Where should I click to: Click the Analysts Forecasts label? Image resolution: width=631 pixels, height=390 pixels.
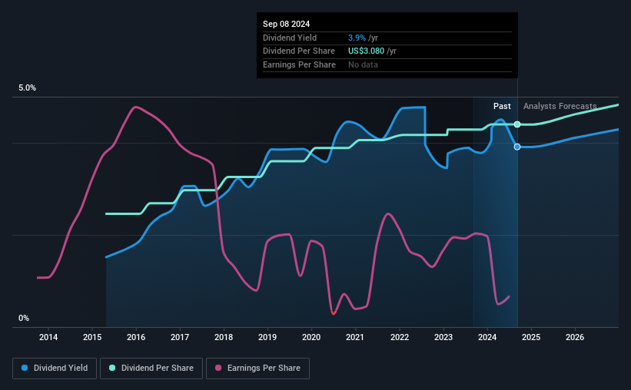[560, 106]
